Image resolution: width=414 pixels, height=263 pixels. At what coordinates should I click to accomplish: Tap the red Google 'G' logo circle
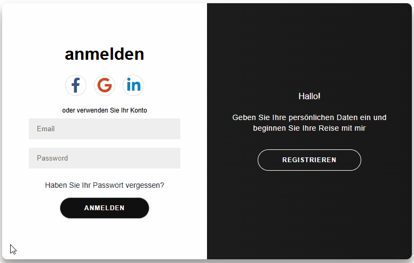click(x=105, y=85)
